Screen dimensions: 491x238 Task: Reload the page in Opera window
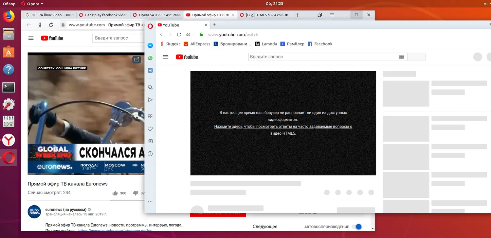[179, 34]
